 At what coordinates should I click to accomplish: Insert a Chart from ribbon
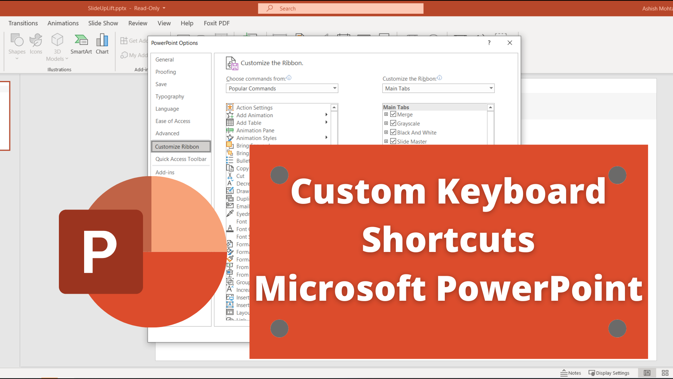click(x=102, y=44)
